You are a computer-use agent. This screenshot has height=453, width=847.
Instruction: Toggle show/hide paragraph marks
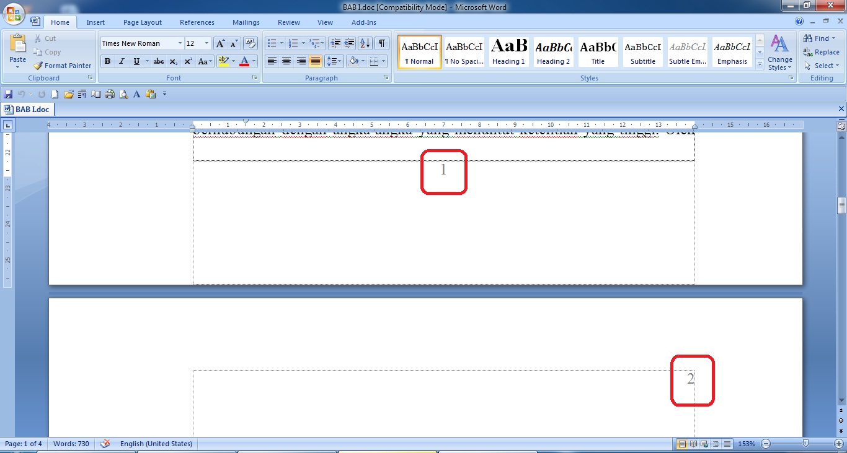(382, 43)
